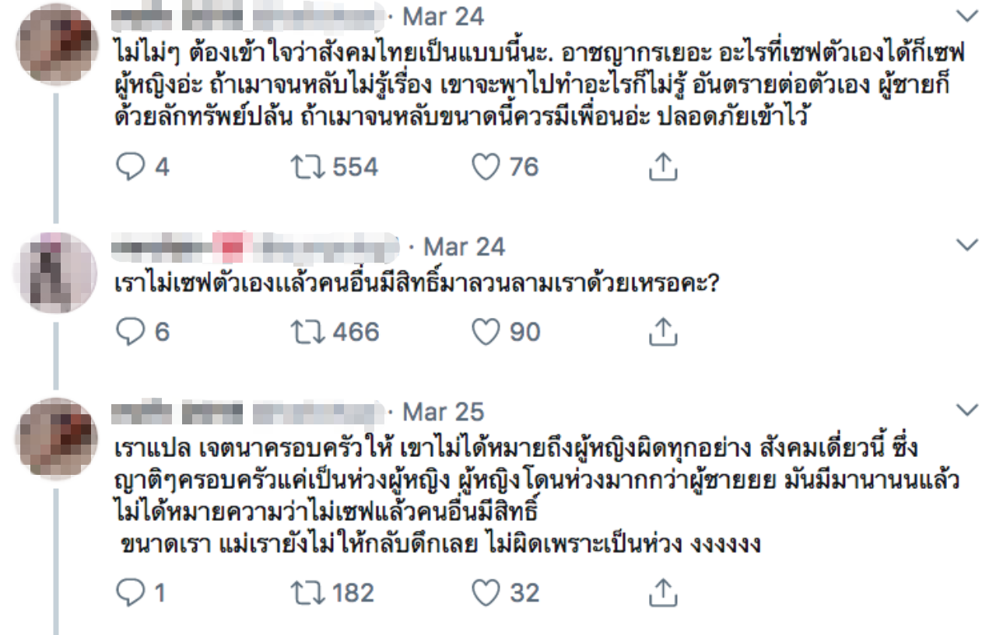
Task: Reply to the first tweet with 4 replies
Action: click(128, 166)
